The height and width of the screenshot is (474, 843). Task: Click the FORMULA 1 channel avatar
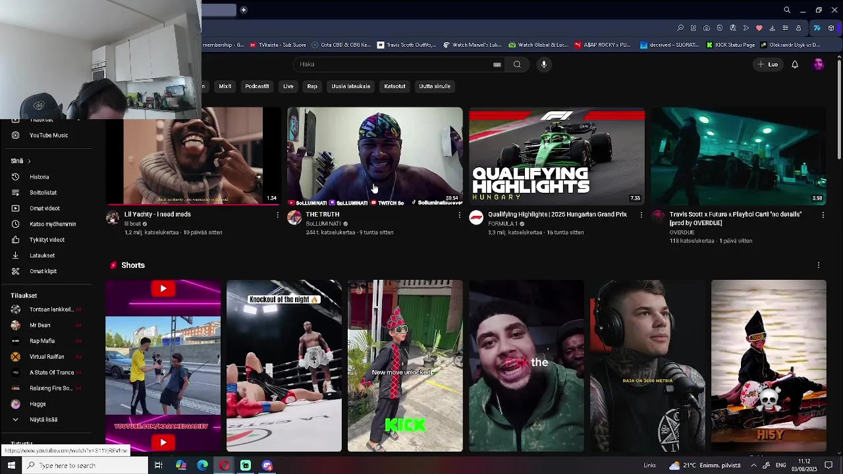coord(476,217)
